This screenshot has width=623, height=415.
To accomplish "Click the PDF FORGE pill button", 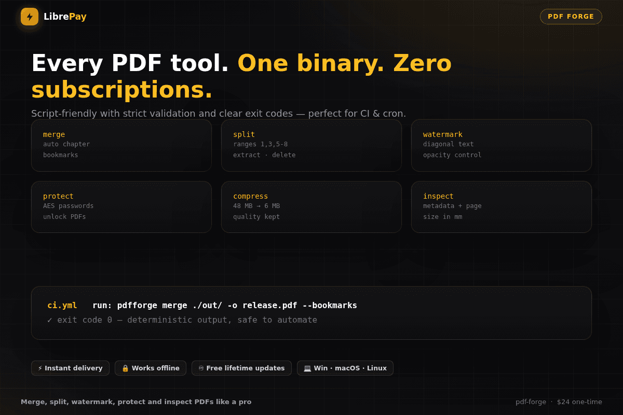I will (x=571, y=17).
